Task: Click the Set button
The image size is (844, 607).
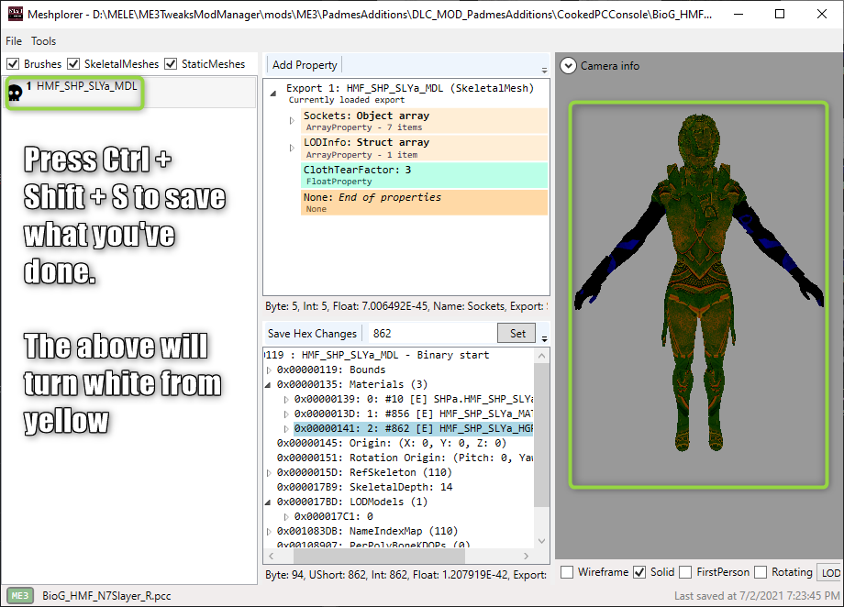Action: point(517,334)
